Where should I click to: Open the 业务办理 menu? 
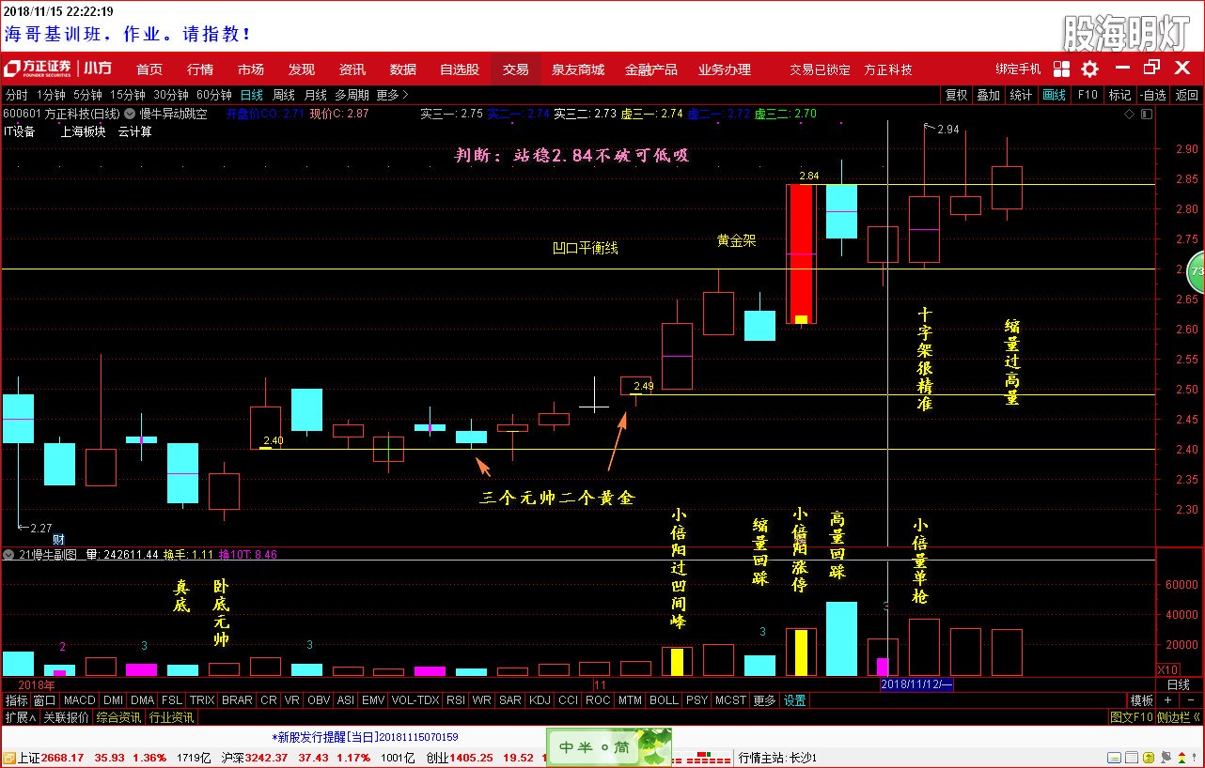coord(725,69)
